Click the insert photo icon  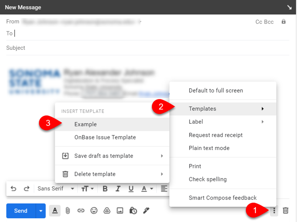click(120, 210)
